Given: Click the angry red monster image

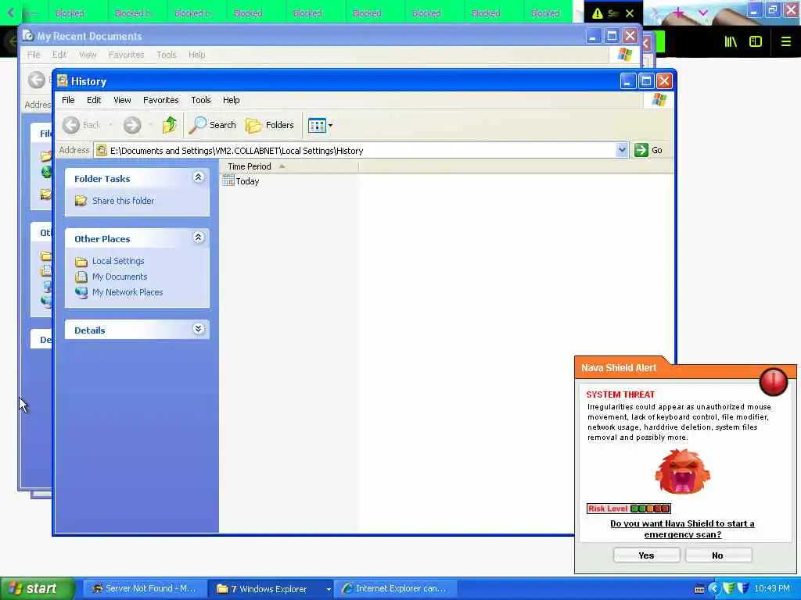Looking at the screenshot, I should click(x=682, y=472).
